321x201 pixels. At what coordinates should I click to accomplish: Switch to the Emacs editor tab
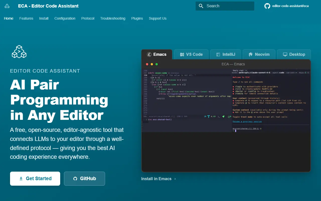click(157, 54)
